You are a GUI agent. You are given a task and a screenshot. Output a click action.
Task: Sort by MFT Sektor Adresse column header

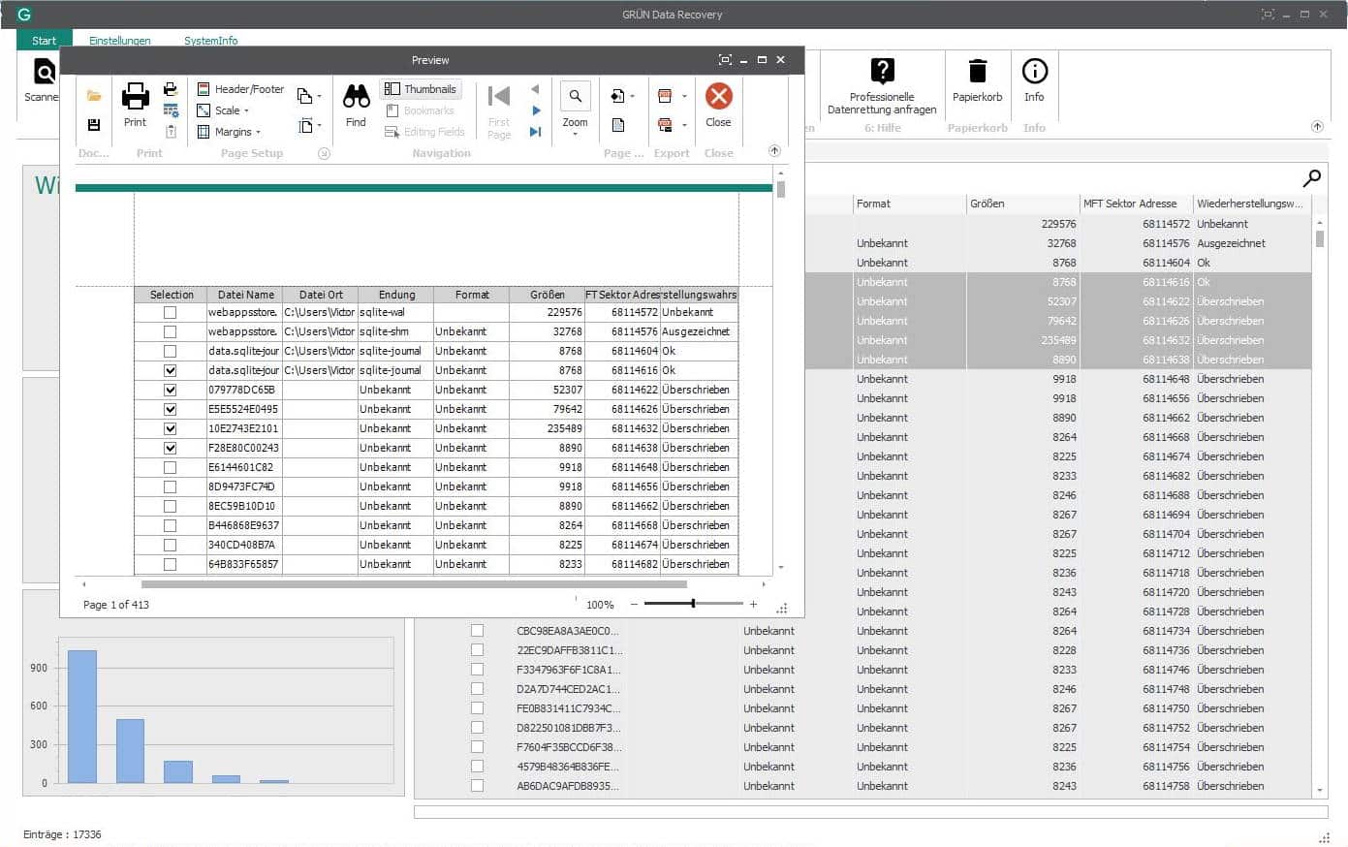point(1136,204)
